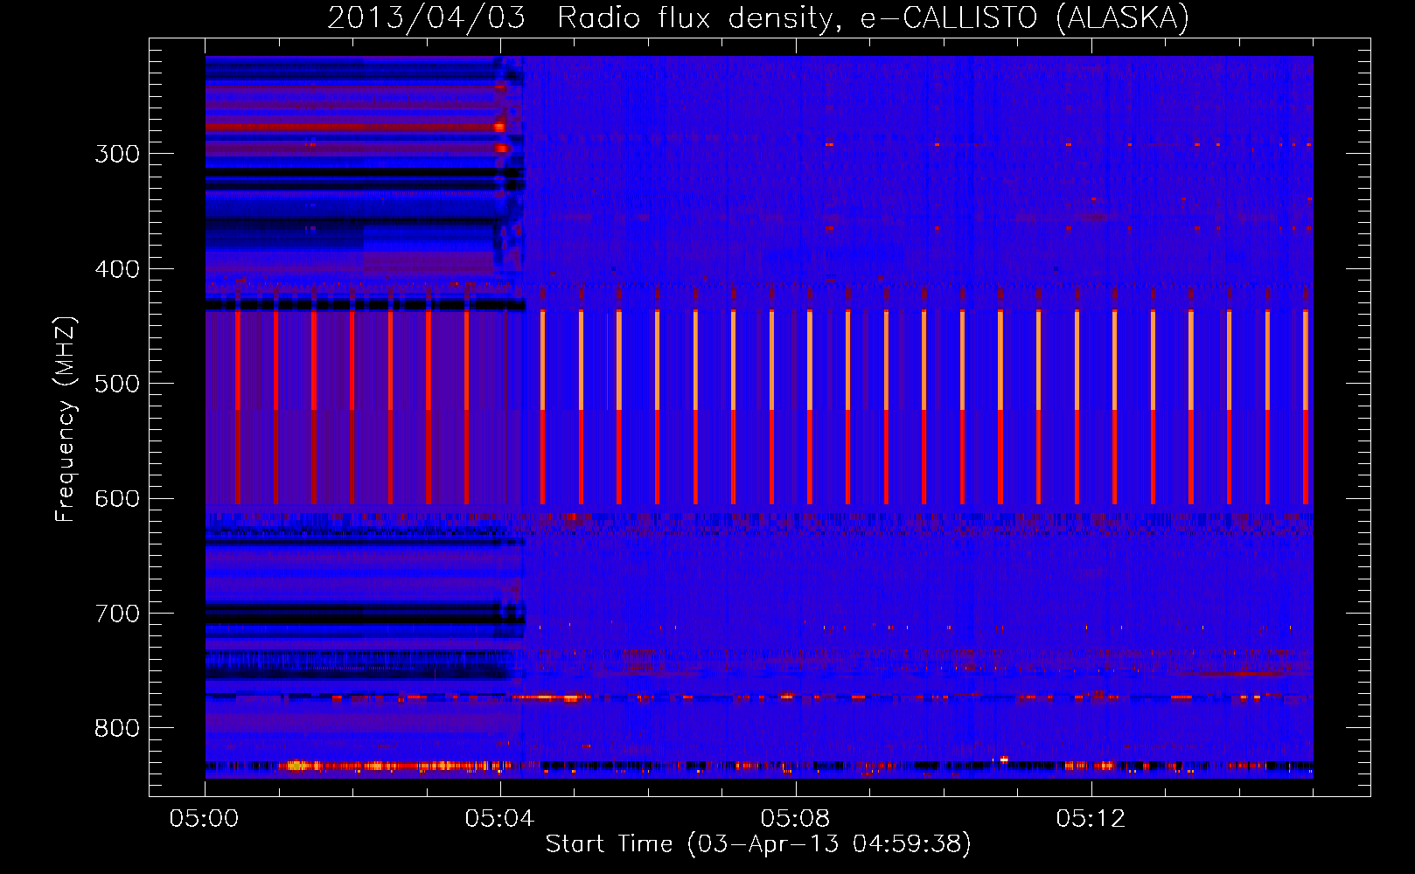The width and height of the screenshot is (1415, 874).
Task: Click the 600 frequency tick label
Action: (x=117, y=499)
